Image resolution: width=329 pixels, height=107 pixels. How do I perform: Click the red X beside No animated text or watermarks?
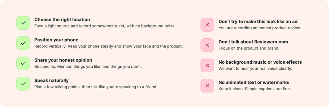pyautogui.click(x=207, y=86)
